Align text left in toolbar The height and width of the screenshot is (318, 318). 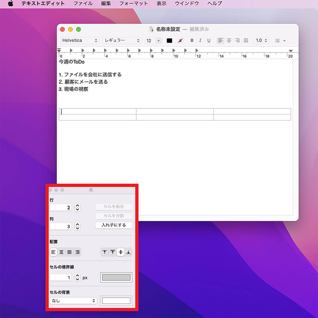(220, 40)
